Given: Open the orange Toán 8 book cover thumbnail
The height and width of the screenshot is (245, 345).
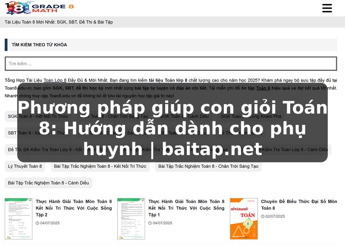Looking at the screenshot, I should (x=244, y=219).
